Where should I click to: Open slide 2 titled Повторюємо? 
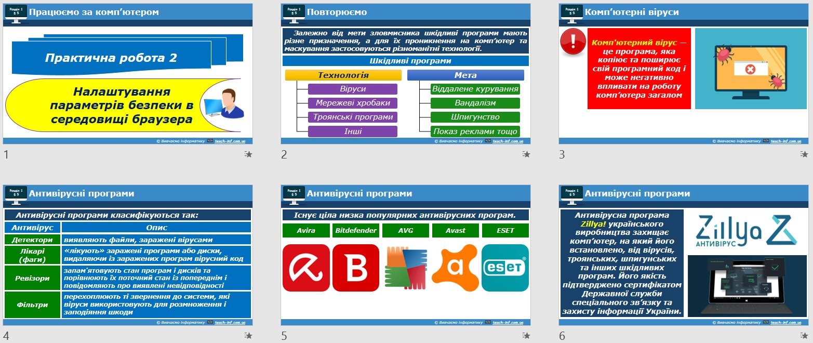coord(406,74)
